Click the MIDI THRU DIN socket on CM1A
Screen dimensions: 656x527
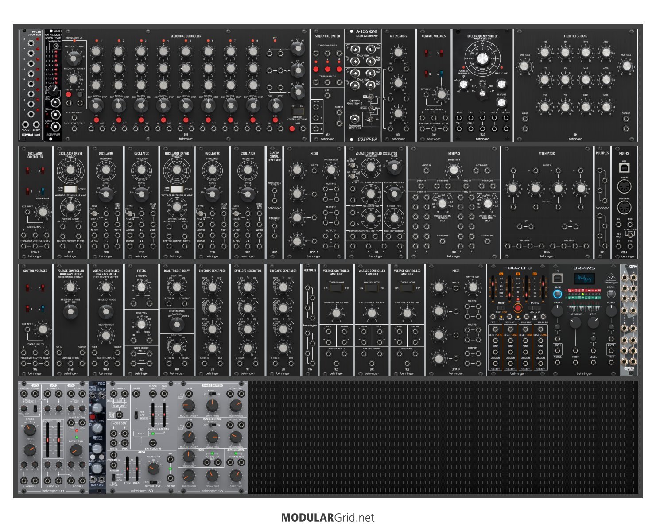[624, 208]
